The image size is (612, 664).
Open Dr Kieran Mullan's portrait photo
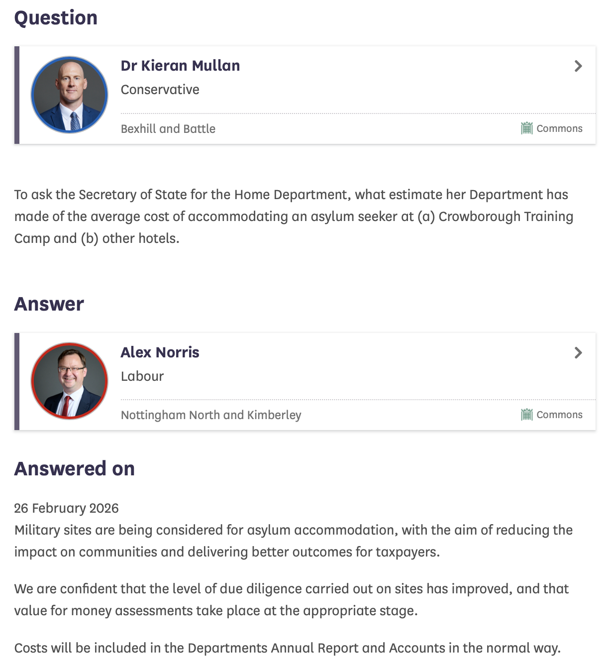pos(70,95)
